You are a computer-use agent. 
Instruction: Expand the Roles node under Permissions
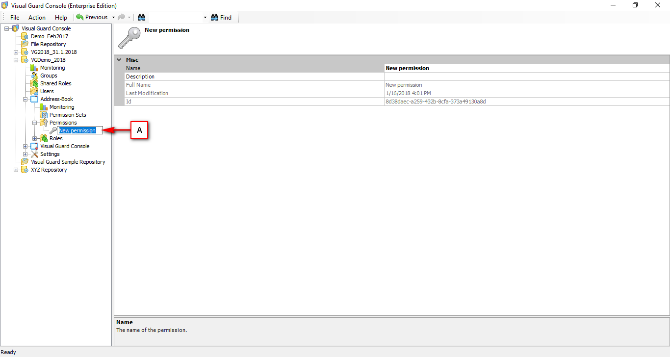click(34, 138)
